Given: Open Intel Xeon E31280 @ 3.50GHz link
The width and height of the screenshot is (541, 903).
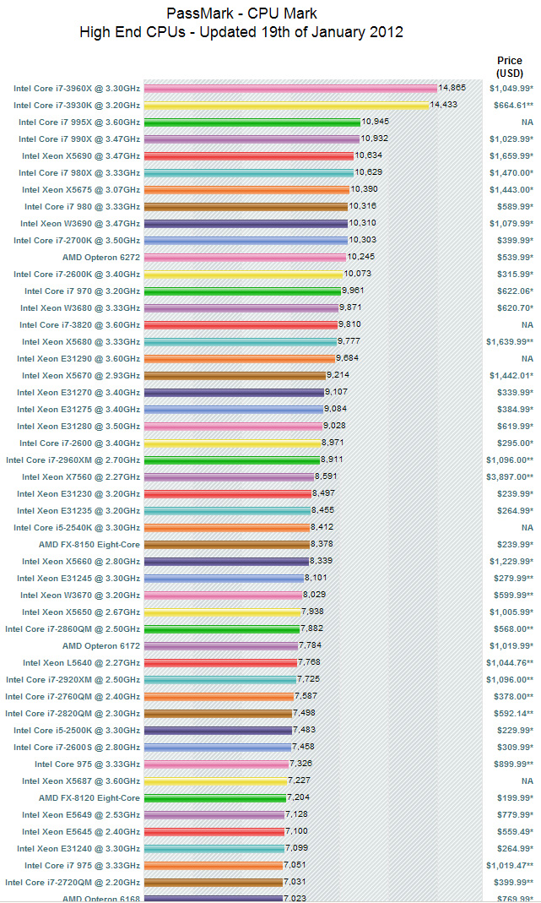Looking at the screenshot, I should pos(78,427).
